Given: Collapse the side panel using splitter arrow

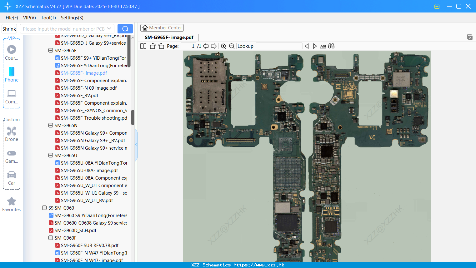Looking at the screenshot, I should point(136,145).
